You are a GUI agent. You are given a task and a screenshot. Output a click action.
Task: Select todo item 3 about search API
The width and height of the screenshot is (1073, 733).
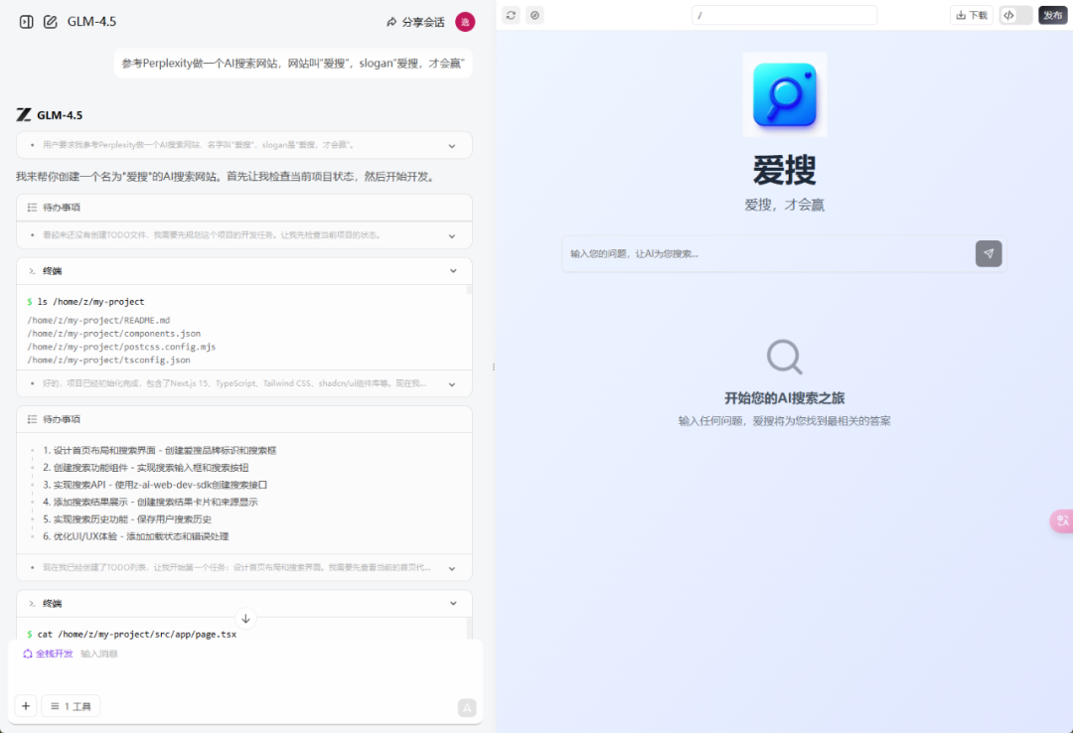tap(155, 485)
